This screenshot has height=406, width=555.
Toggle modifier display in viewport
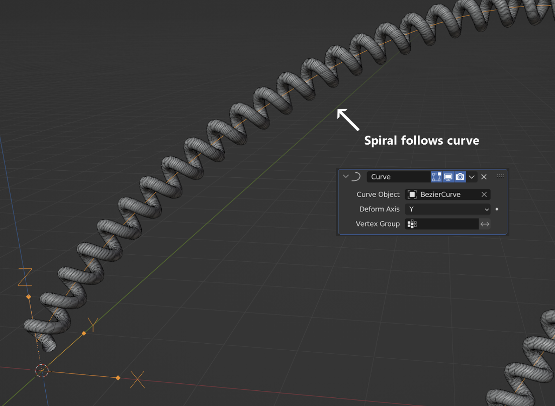tap(448, 177)
